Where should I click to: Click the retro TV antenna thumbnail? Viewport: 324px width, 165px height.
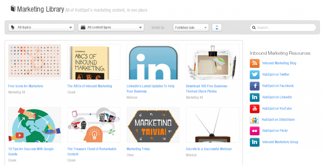tap(213, 125)
